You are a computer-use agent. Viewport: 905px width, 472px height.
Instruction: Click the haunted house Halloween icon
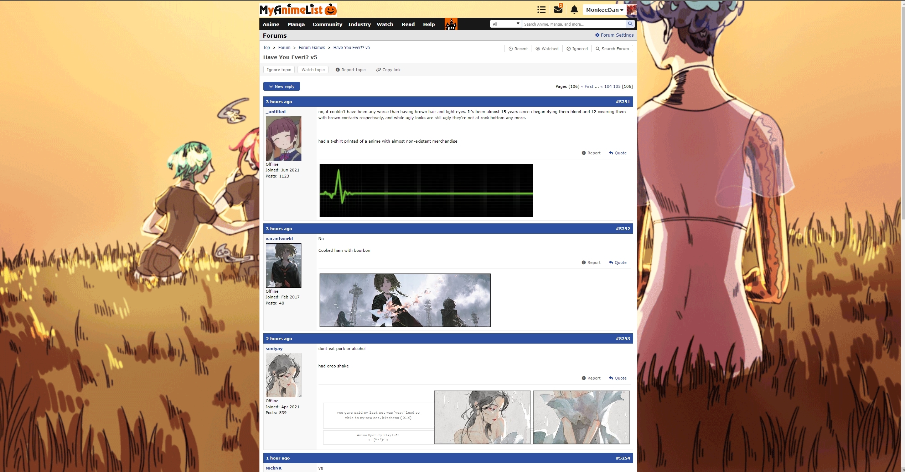pos(451,24)
